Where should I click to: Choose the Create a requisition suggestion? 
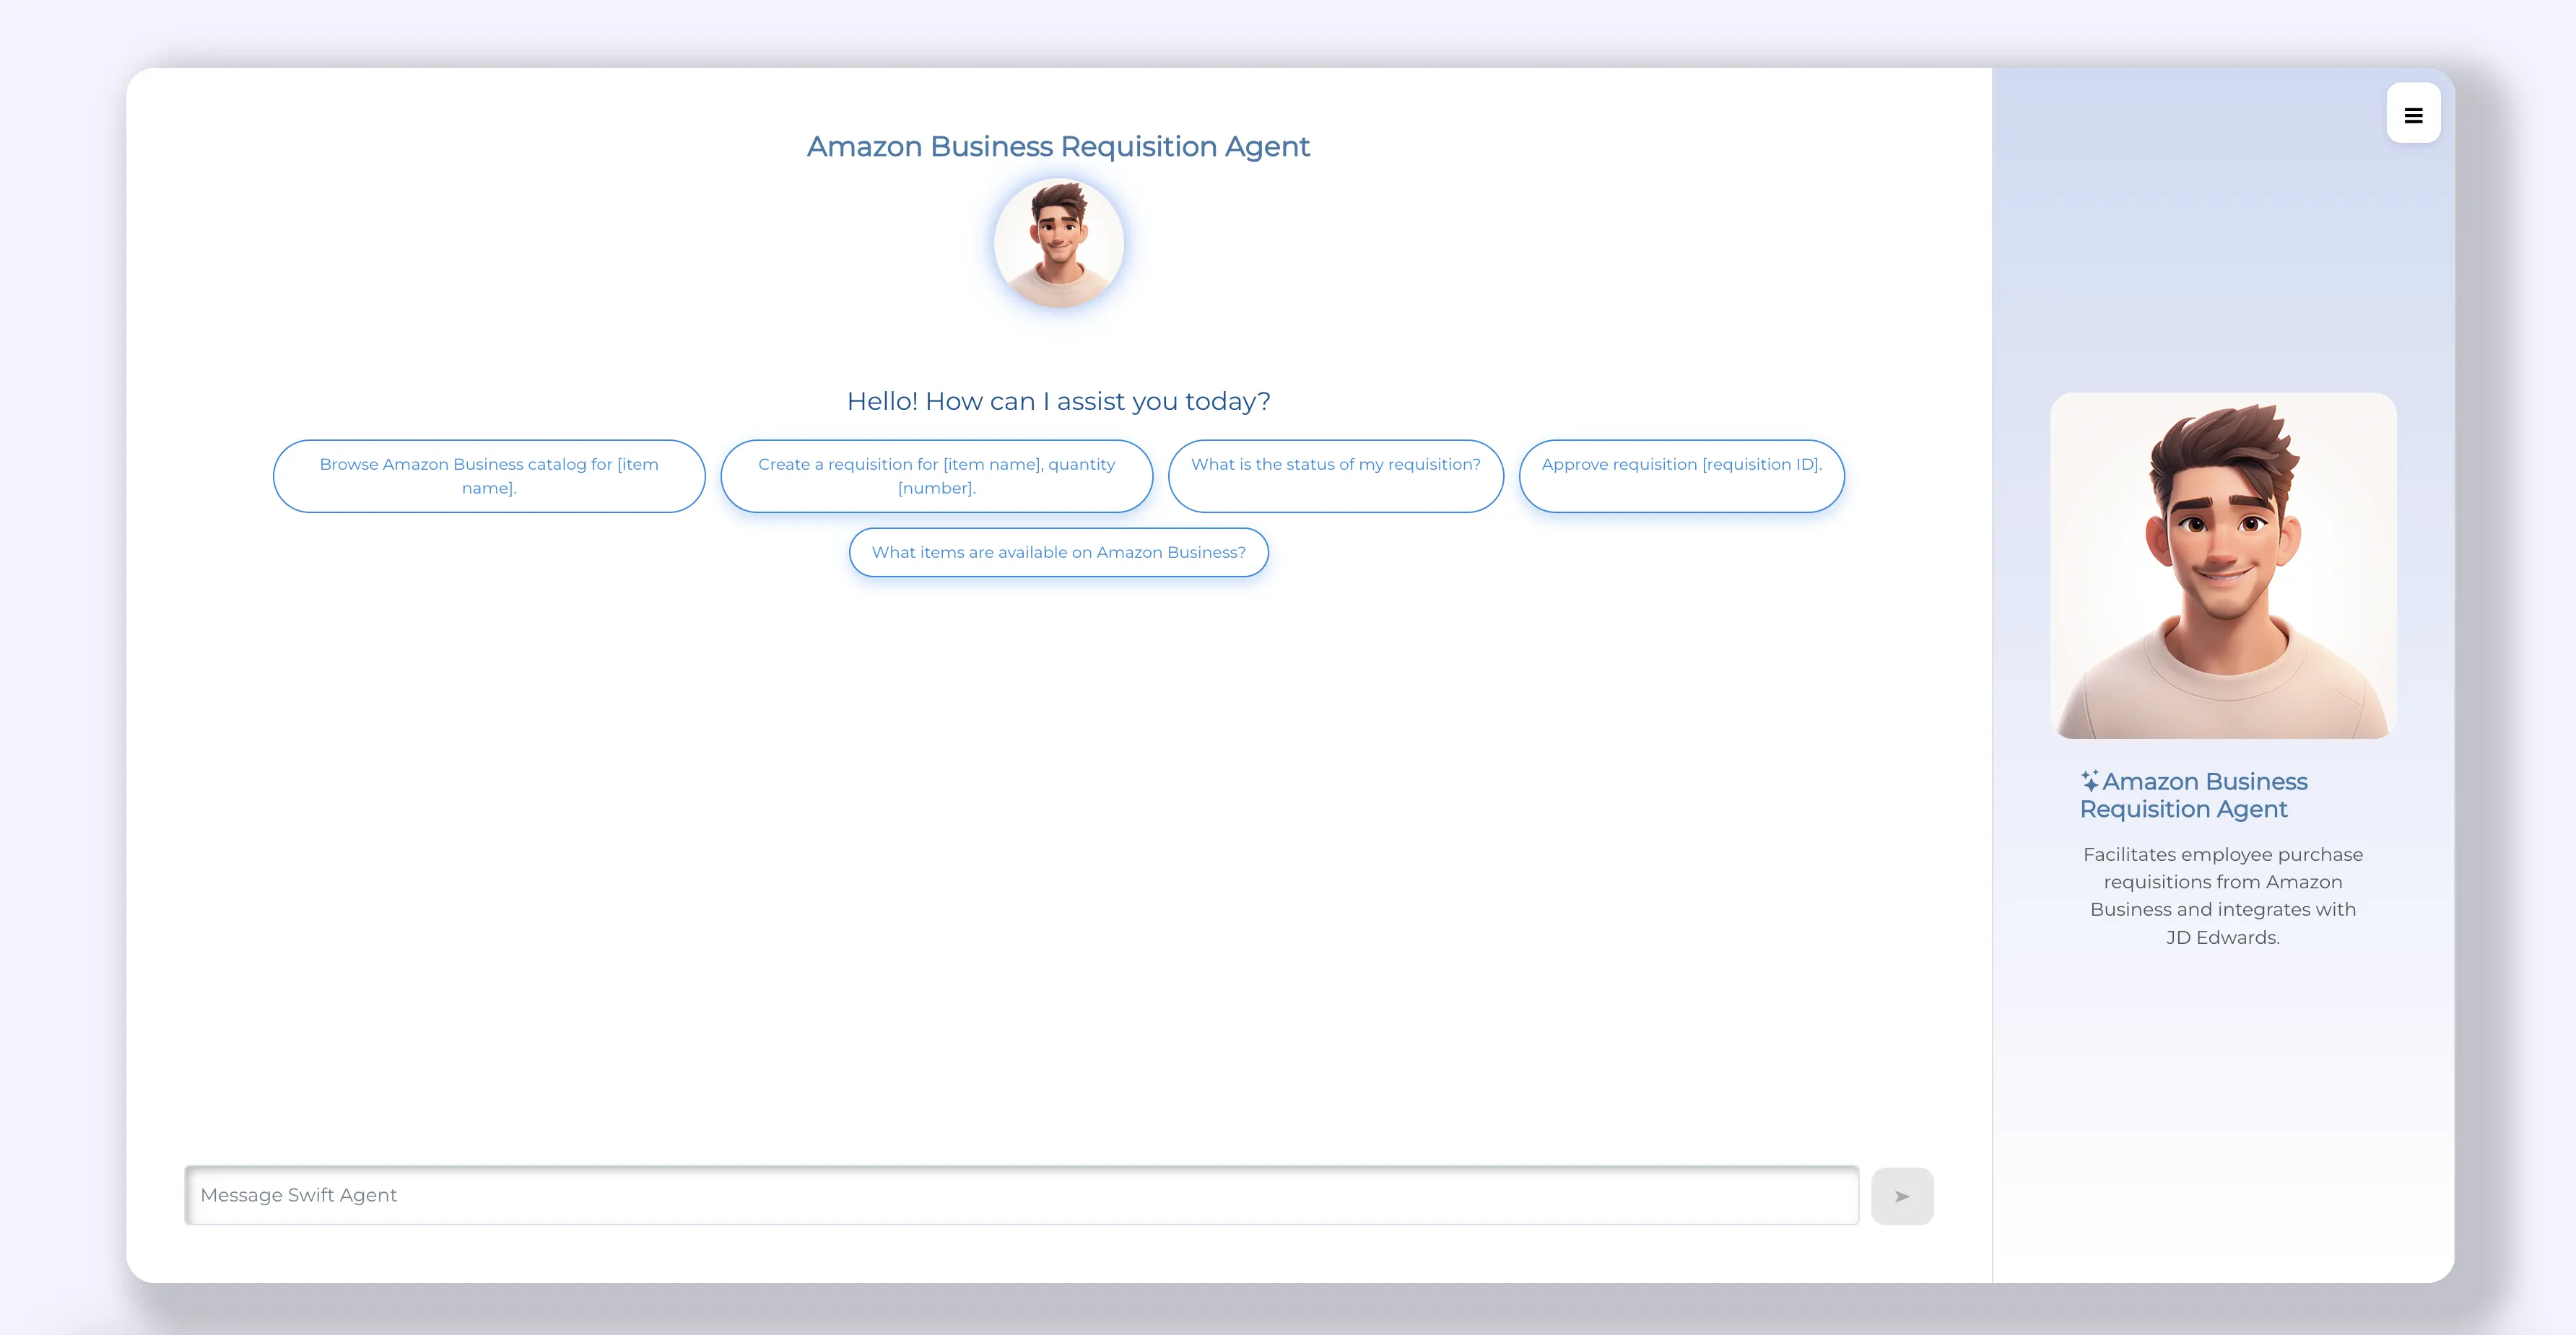coord(936,476)
